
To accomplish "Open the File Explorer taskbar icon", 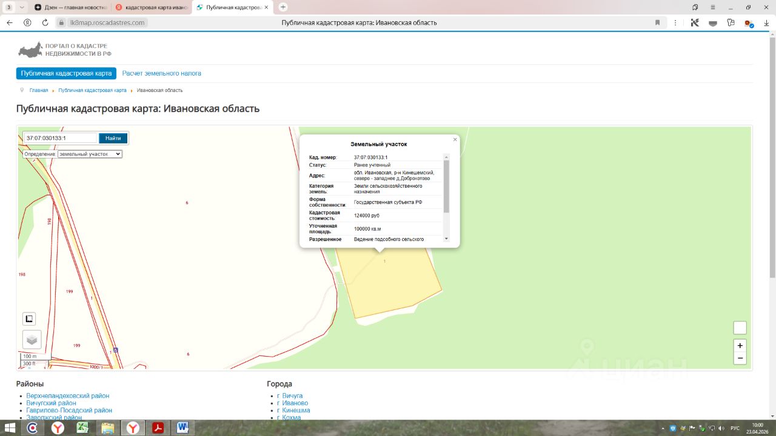I will [x=107, y=428].
